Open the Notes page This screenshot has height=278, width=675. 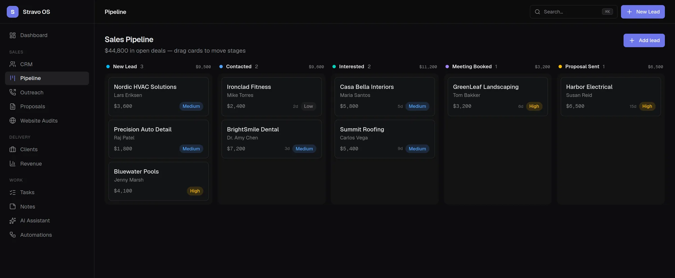point(47,207)
